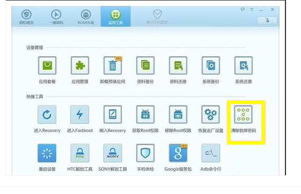Click 重启设备 restart device icon
Viewport: 301px width, 194px height.
[x=47, y=153]
